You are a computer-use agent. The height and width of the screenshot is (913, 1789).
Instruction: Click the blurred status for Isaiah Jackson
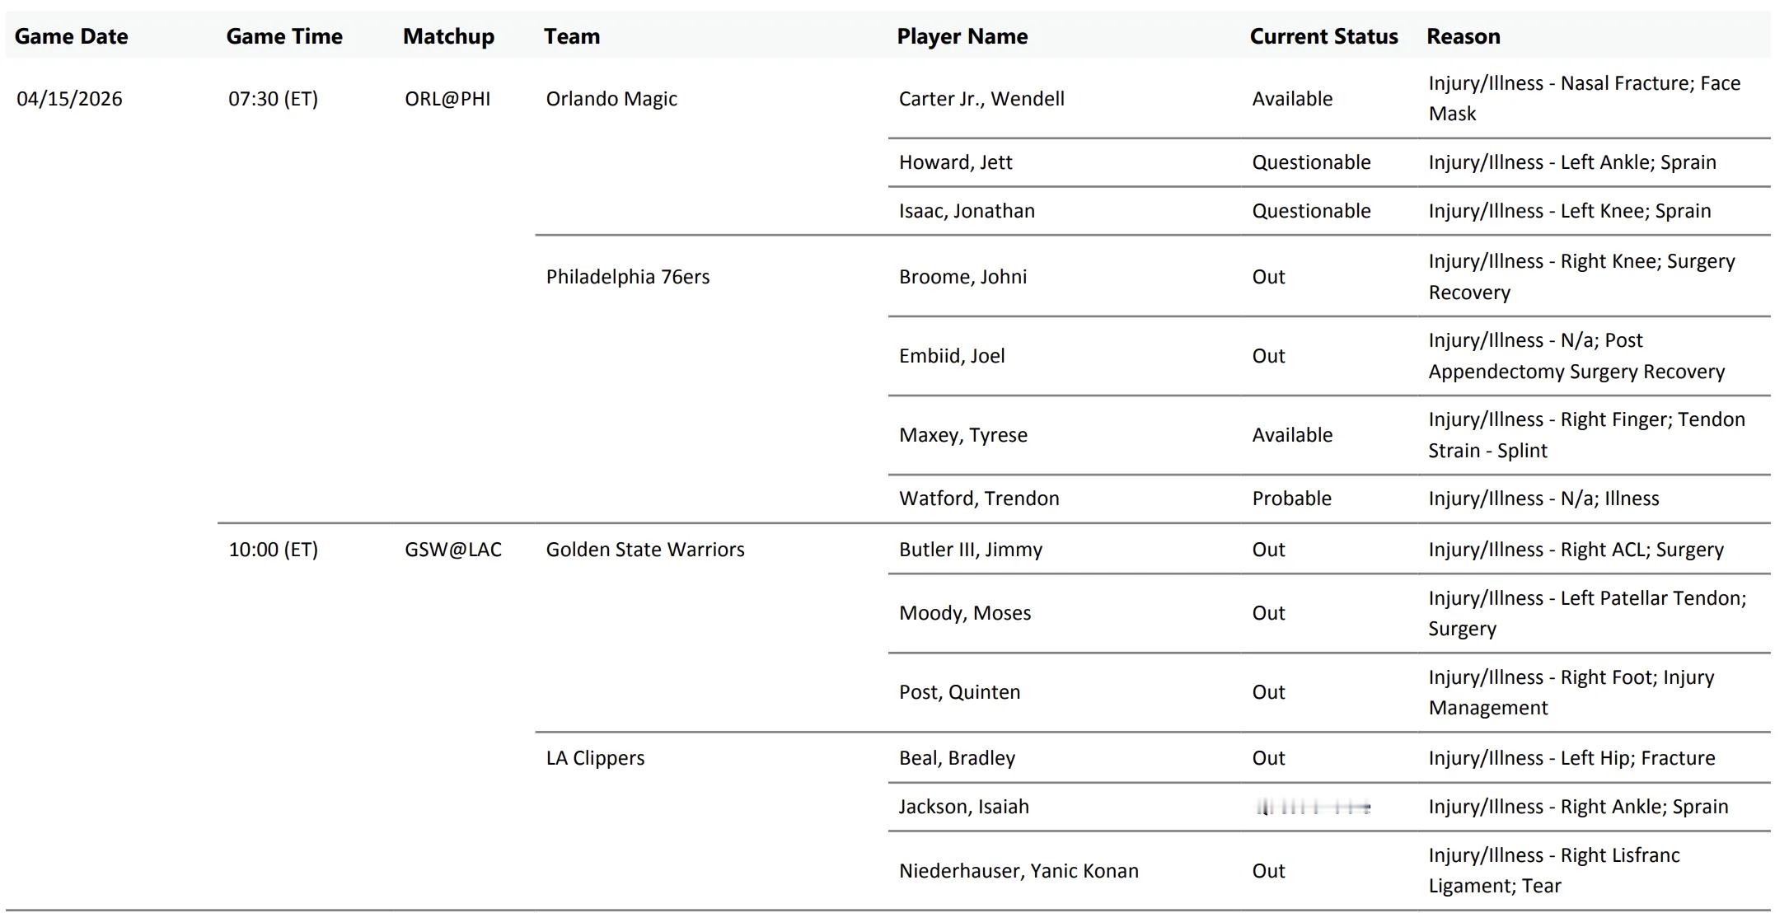(x=1313, y=808)
